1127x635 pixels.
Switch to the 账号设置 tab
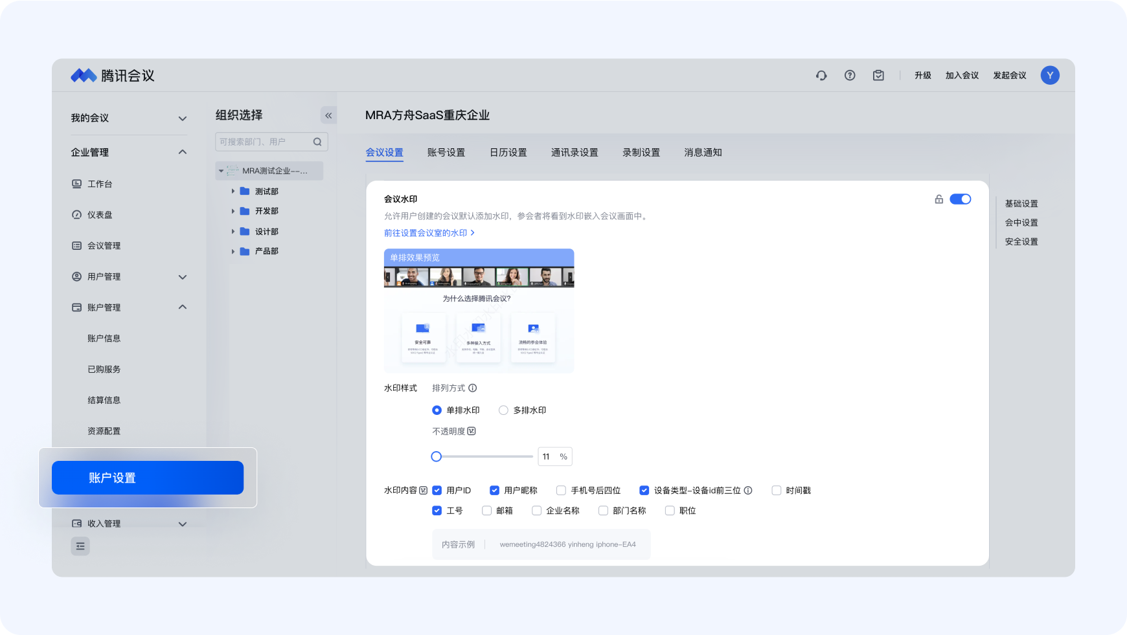[446, 153]
